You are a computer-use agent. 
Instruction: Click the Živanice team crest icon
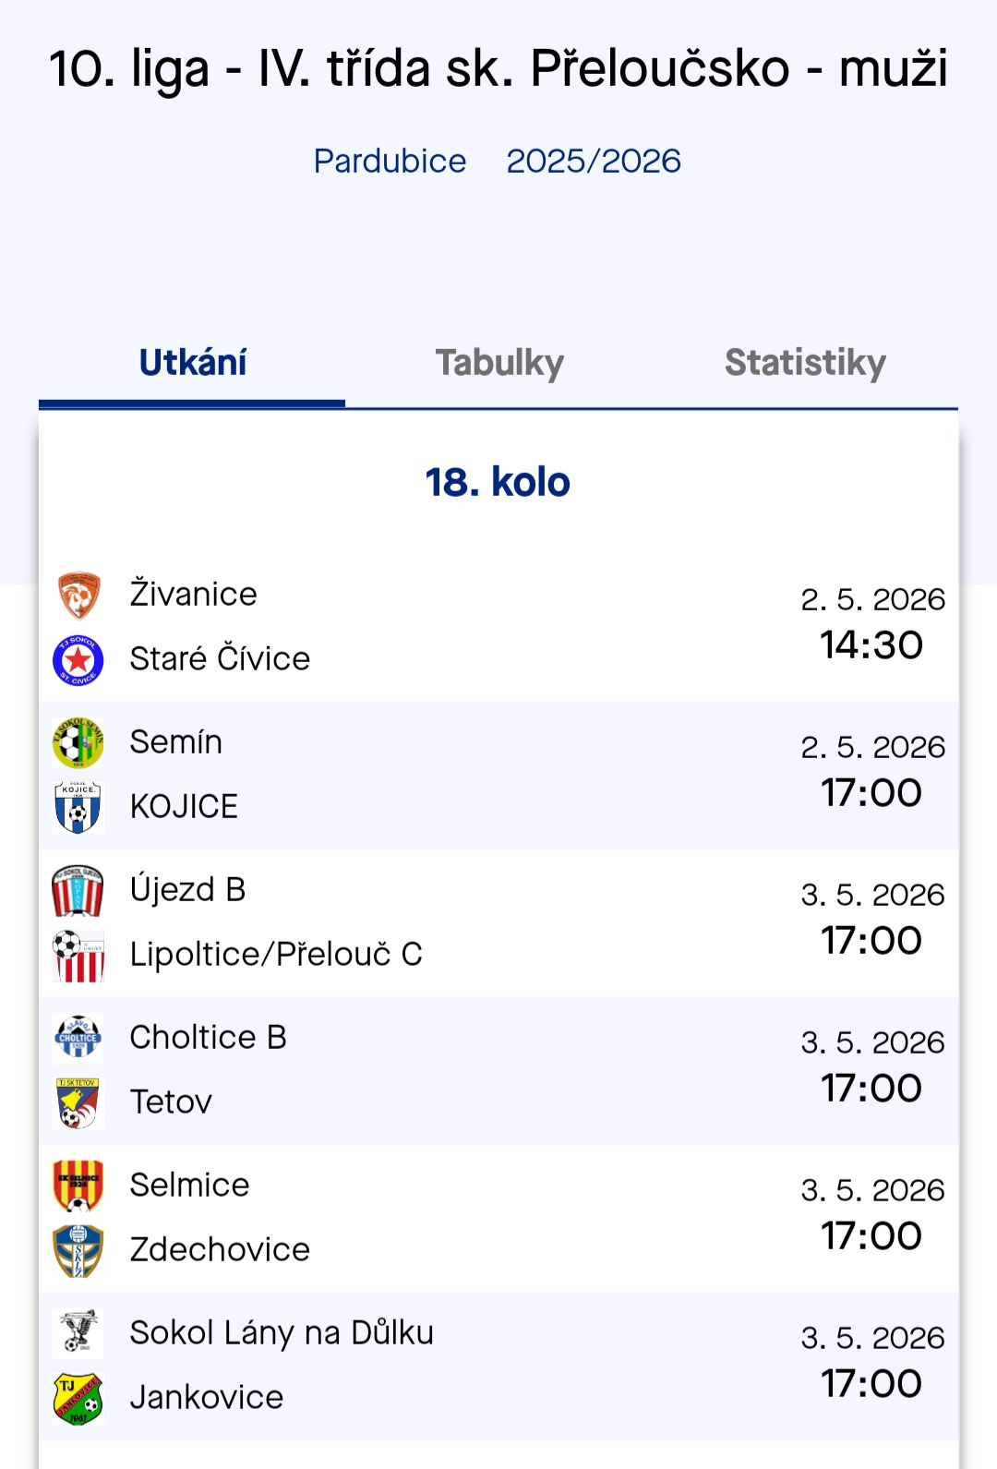(78, 596)
